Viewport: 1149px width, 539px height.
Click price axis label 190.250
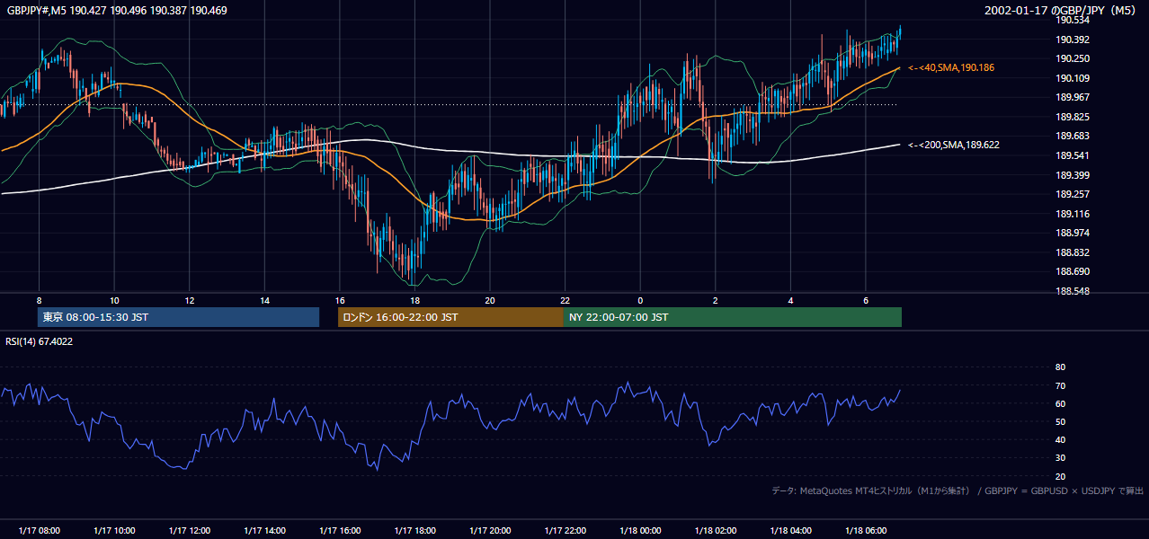click(x=1072, y=58)
